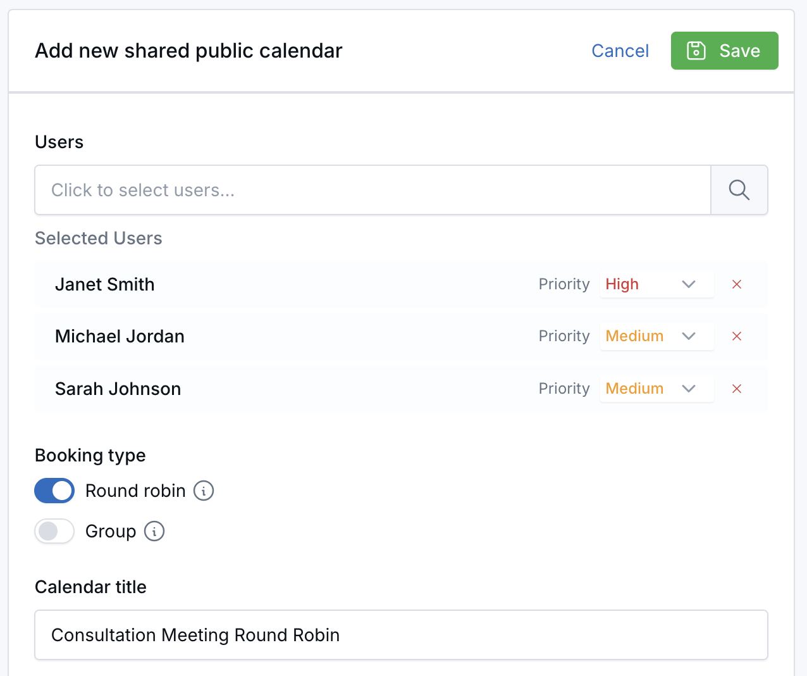This screenshot has width=807, height=676.
Task: Enable the Group booking type toggle
Action: [x=54, y=531]
